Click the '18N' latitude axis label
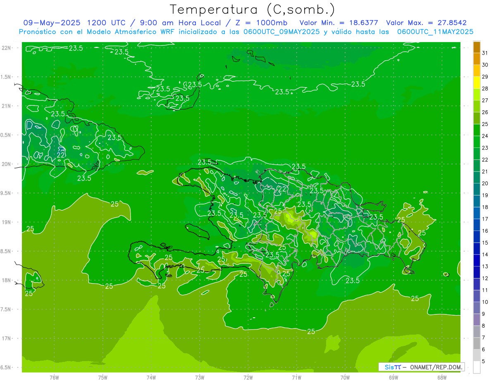The image size is (496, 383). 6,281
